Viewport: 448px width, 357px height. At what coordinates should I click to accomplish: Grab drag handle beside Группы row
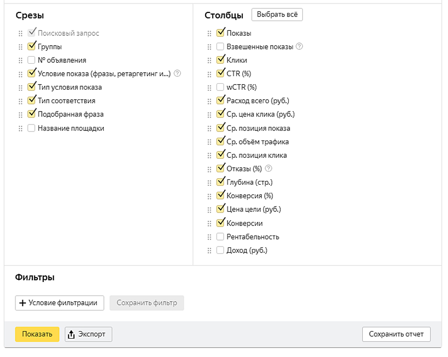tap(20, 47)
